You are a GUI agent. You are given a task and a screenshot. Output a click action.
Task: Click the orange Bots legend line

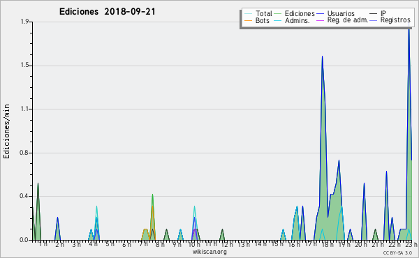pyautogui.click(x=248, y=20)
